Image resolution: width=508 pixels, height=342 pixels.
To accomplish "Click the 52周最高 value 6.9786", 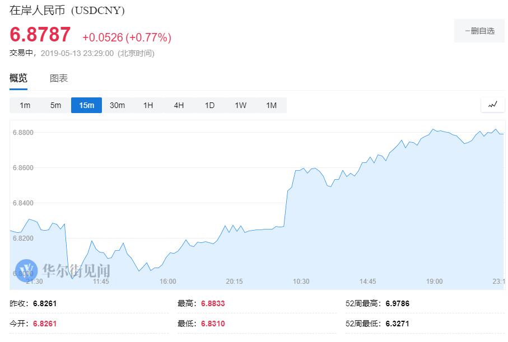I will point(398,303).
